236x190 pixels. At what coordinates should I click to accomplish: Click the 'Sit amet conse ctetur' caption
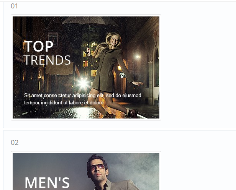(83, 99)
